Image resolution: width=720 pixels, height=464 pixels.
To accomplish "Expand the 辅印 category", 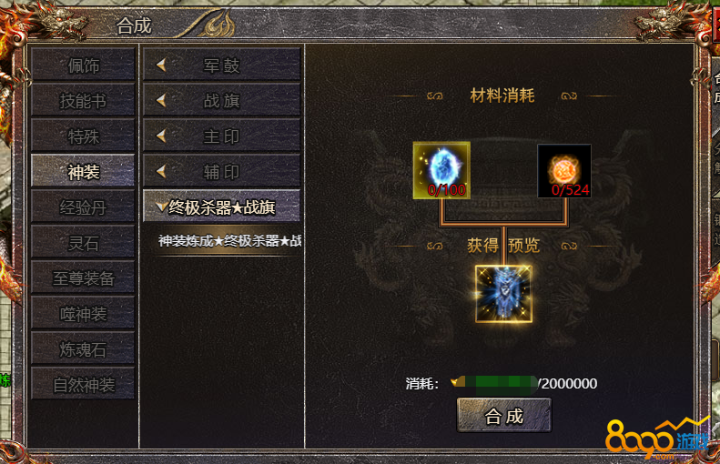I will click(x=222, y=172).
